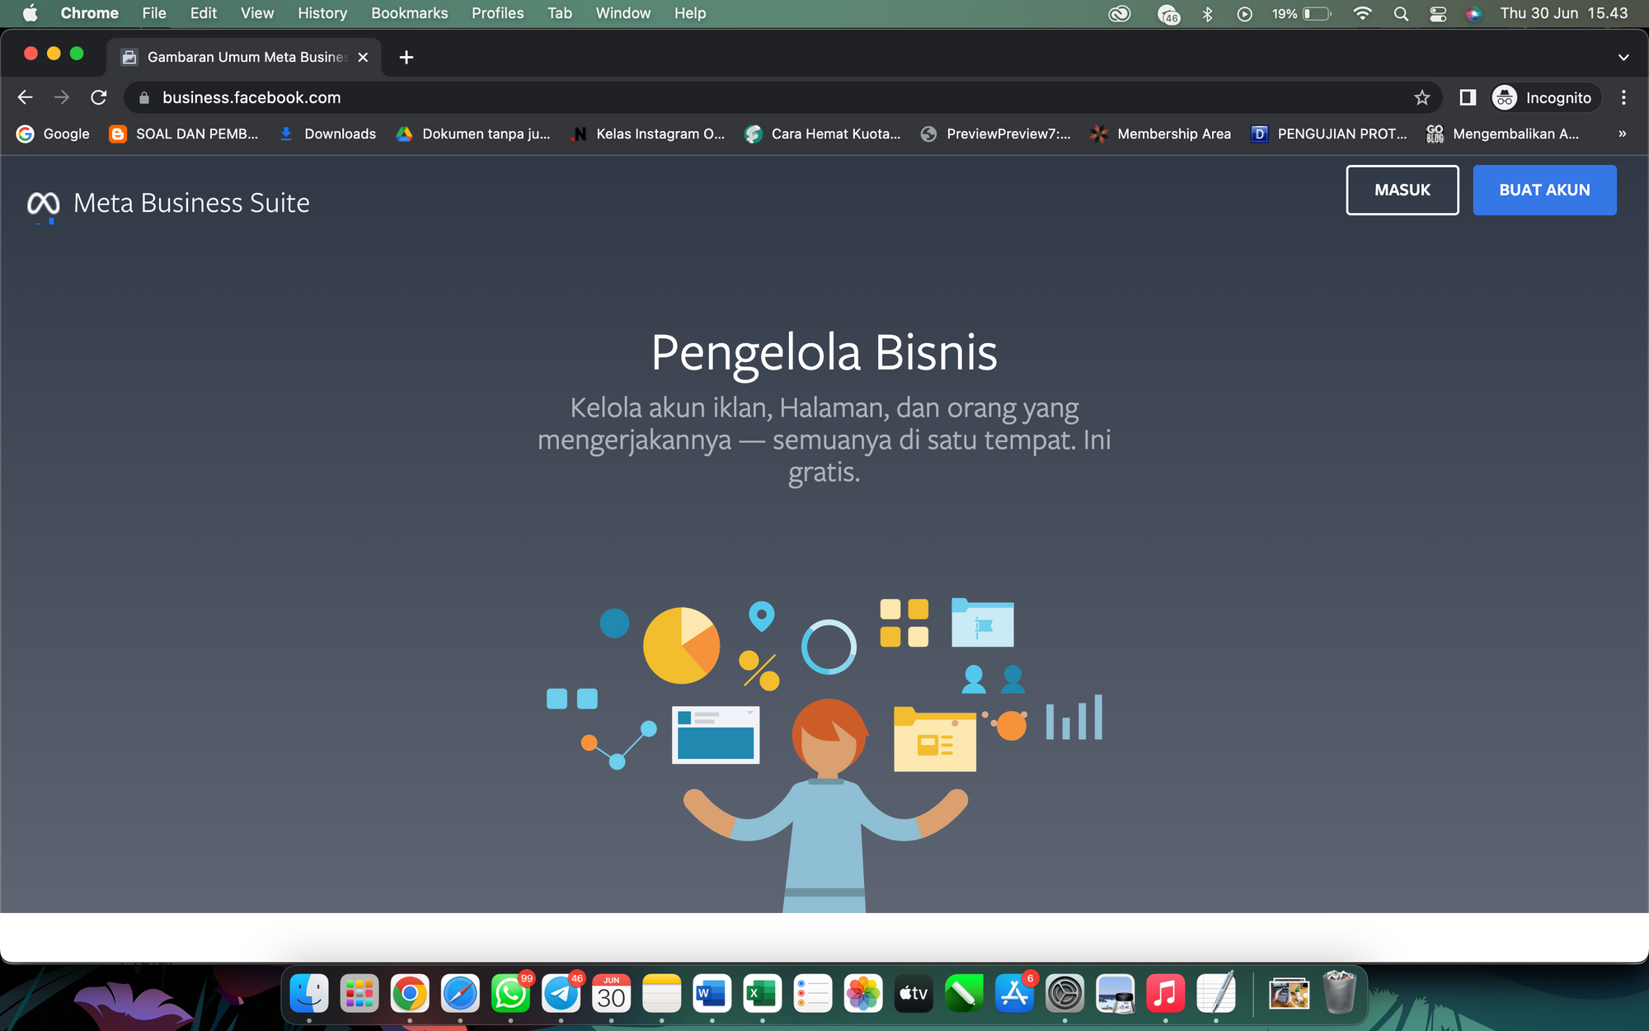The image size is (1649, 1031).
Task: Open Spotlight search in menu bar
Action: pyautogui.click(x=1401, y=13)
